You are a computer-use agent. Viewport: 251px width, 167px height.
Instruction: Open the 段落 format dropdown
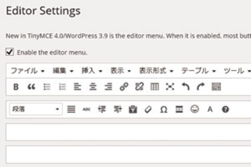click(36, 109)
